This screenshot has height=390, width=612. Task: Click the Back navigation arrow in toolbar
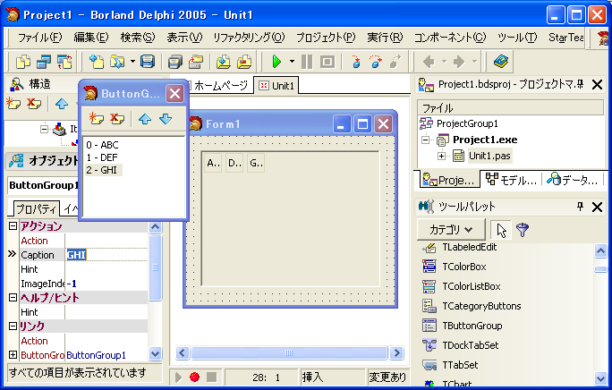429,62
